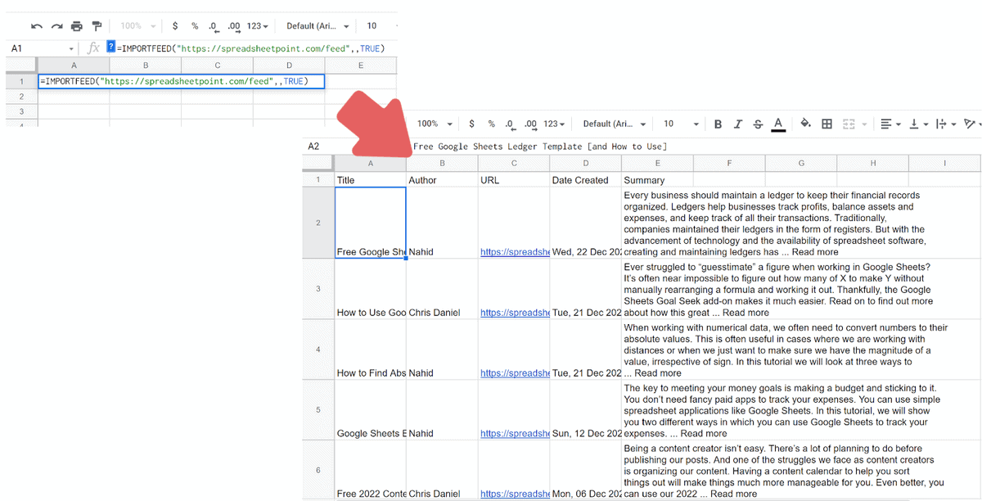
Task: Open the URL link in the How to Use Goo row
Action: click(x=515, y=313)
